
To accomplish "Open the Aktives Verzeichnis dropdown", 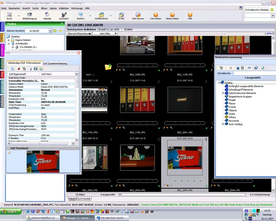I will click(50, 31).
